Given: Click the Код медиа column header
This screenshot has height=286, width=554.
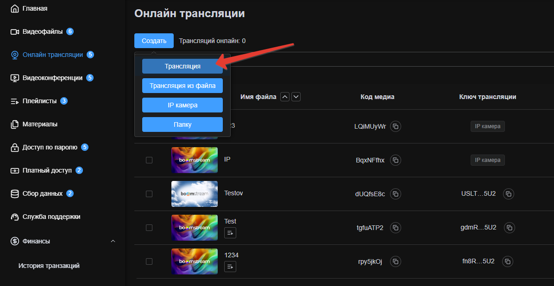Looking at the screenshot, I should click(378, 97).
